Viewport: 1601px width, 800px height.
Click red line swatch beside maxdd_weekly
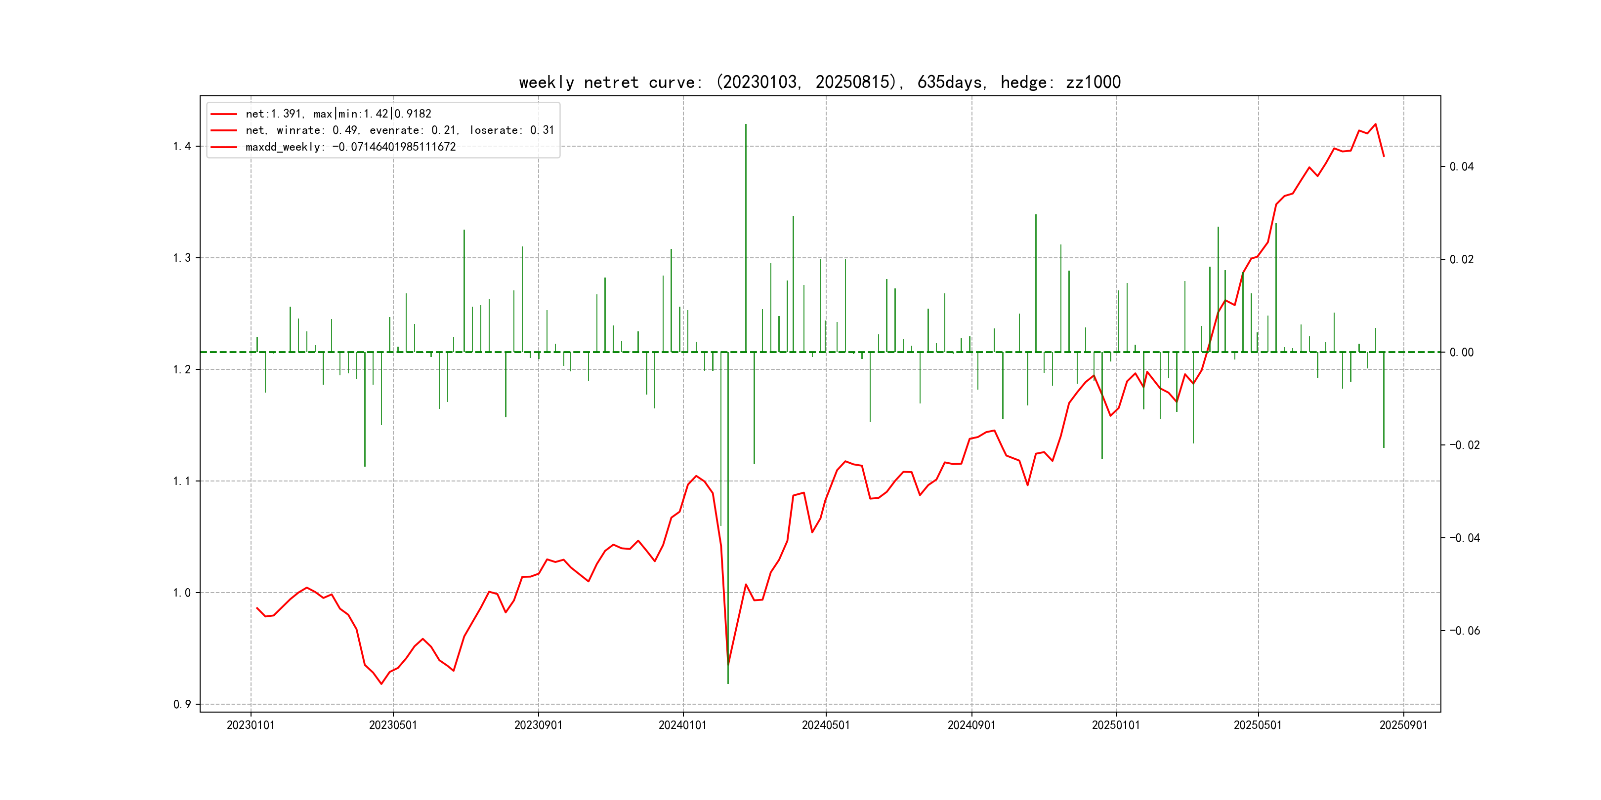(x=224, y=147)
